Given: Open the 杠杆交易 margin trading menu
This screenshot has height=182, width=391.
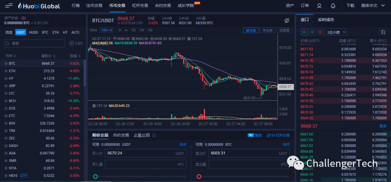Looking at the screenshot, I should [140, 6].
